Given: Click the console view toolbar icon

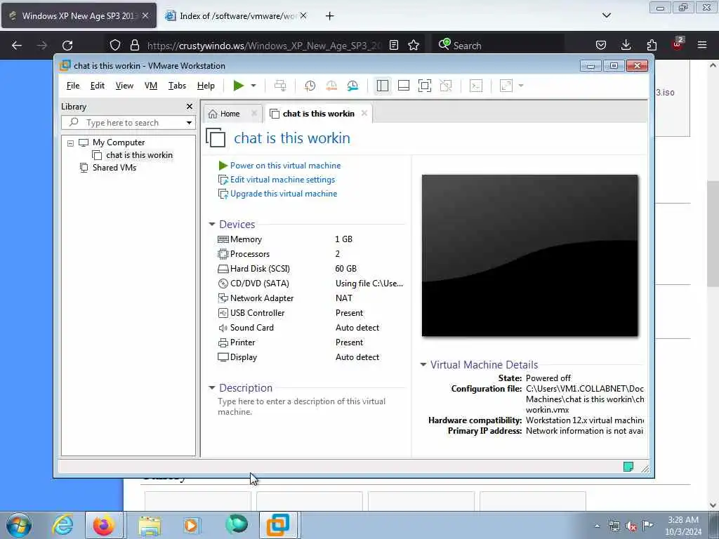Looking at the screenshot, I should click(476, 86).
